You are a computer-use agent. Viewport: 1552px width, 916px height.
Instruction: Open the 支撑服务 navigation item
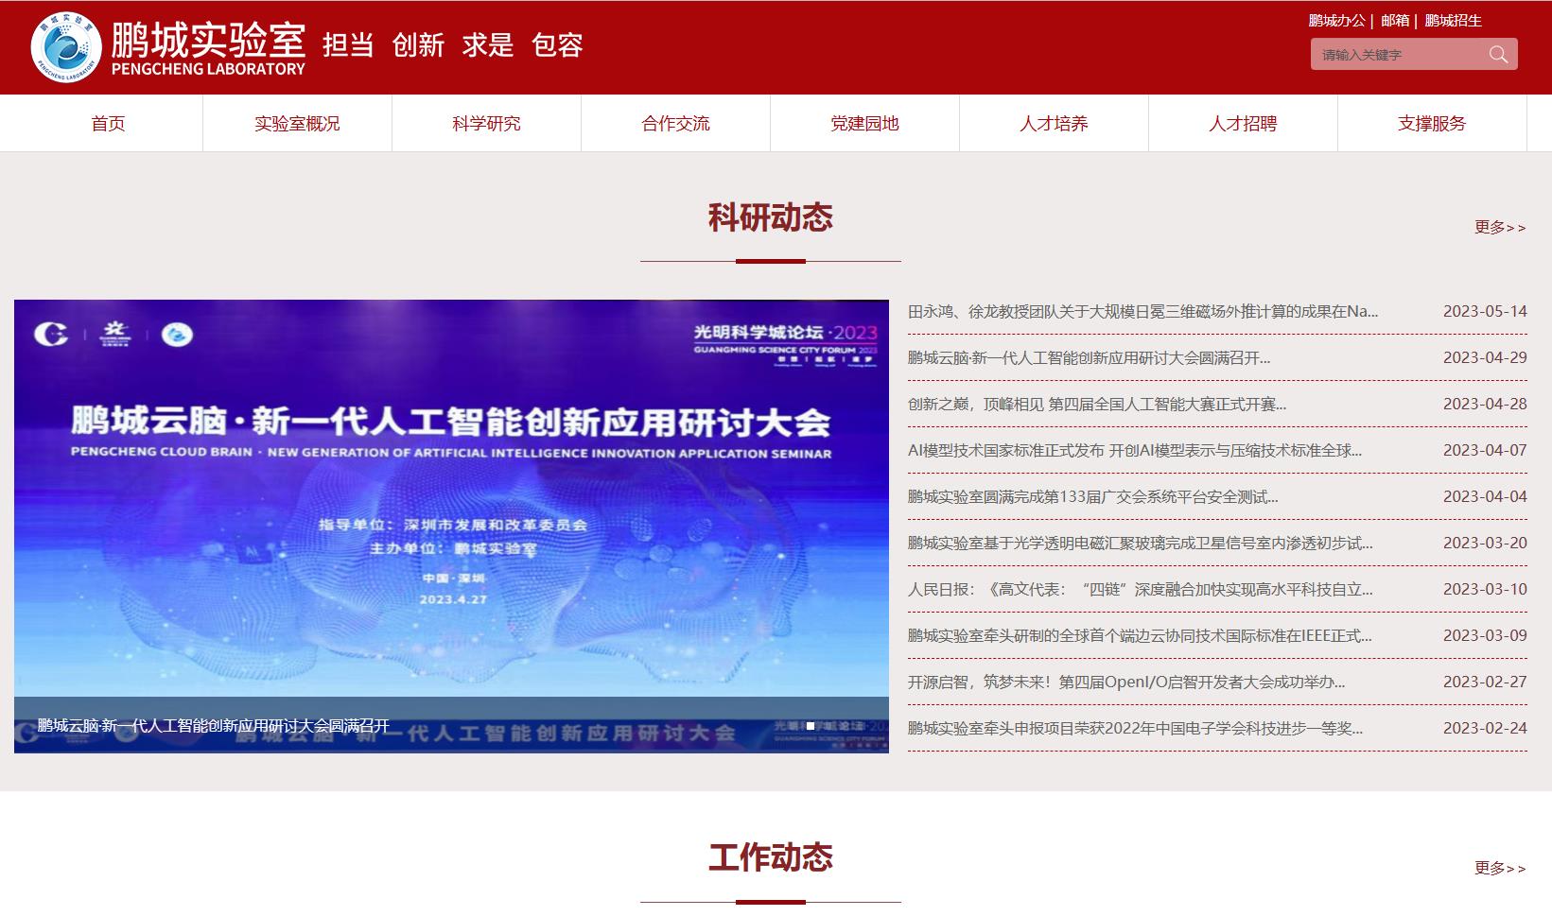pyautogui.click(x=1432, y=124)
